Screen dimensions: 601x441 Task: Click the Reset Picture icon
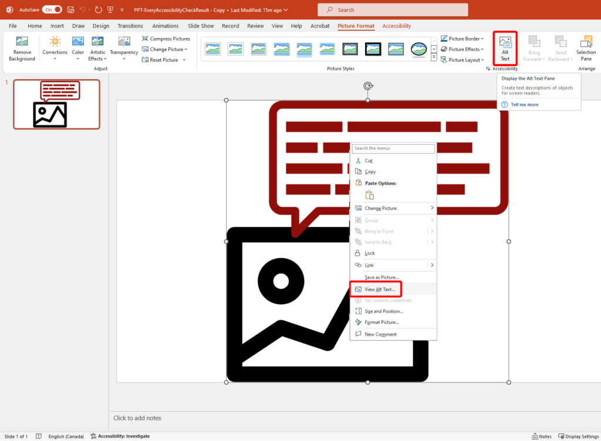[161, 59]
